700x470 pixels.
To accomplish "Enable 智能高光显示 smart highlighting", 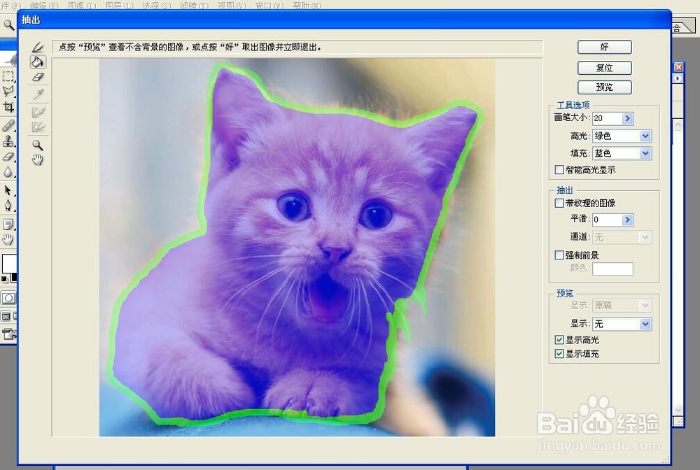I will 559,169.
